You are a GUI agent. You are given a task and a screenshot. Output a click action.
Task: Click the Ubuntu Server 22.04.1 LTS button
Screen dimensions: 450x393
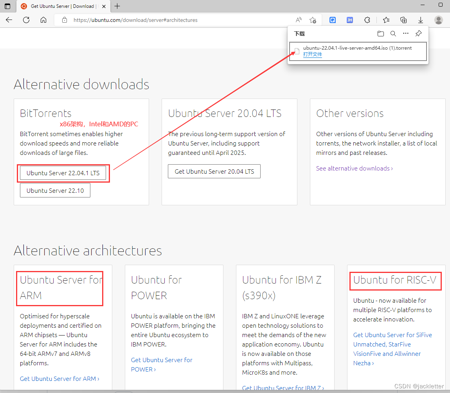pos(63,173)
